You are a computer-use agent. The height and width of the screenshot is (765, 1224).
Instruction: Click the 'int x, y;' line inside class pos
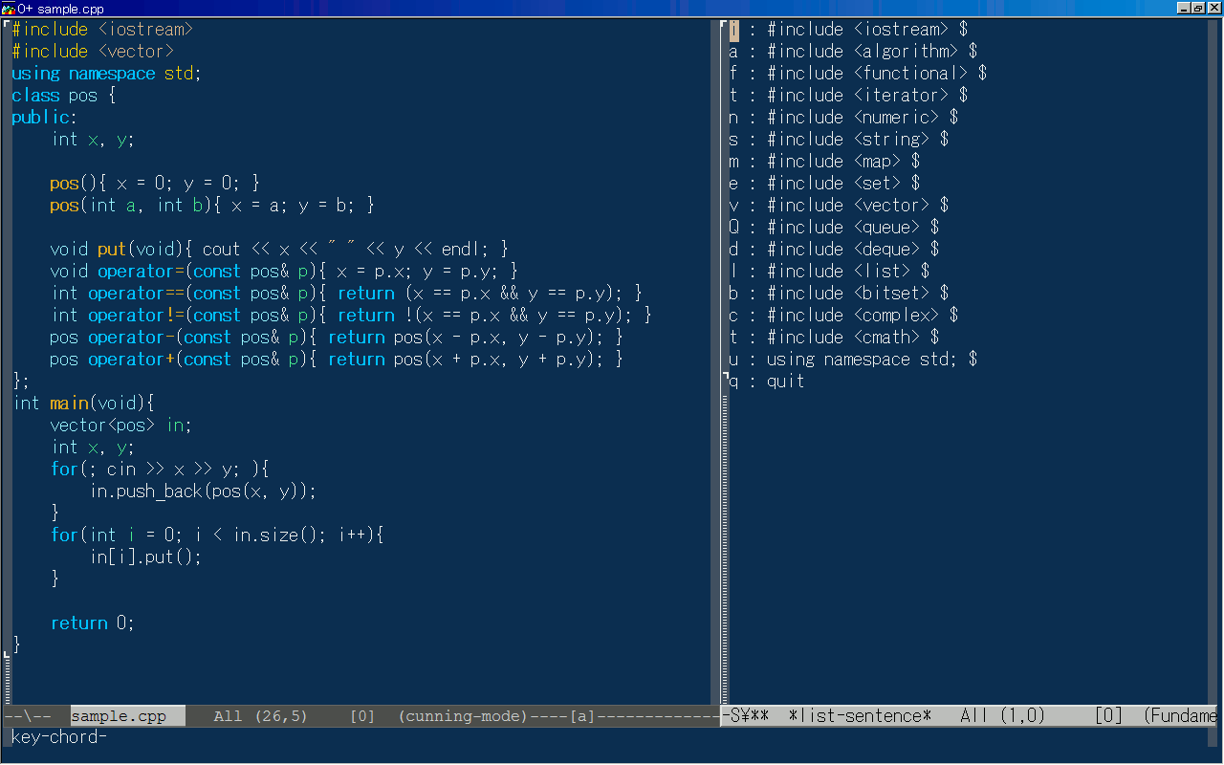pos(93,140)
